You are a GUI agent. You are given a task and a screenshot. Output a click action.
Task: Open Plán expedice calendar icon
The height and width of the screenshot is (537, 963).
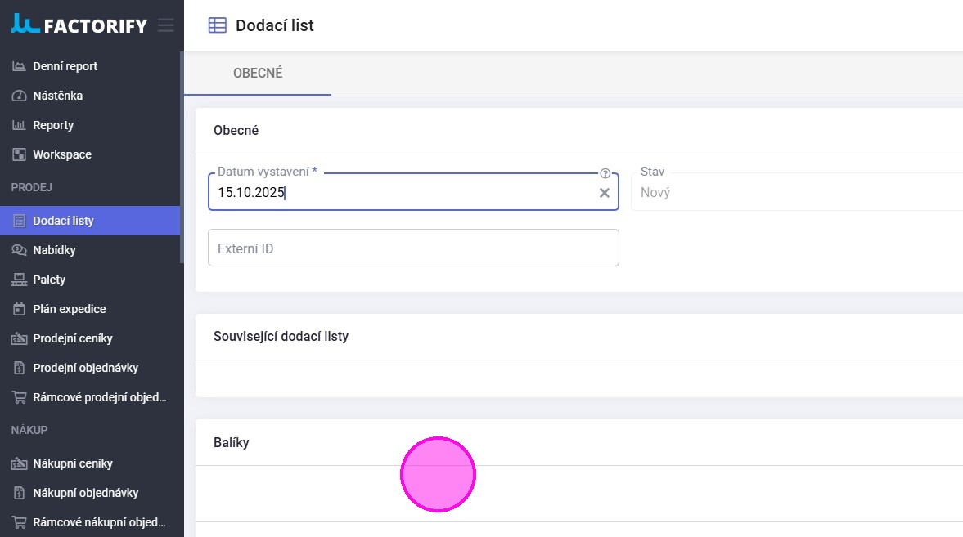(19, 309)
